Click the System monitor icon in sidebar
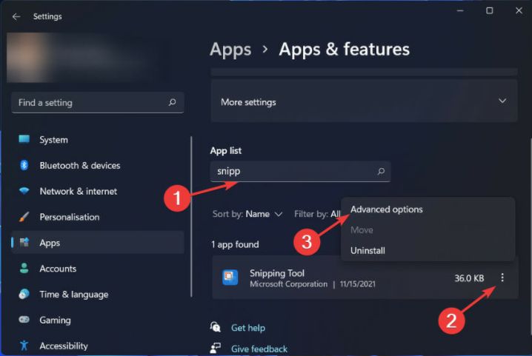The image size is (532, 356). (24, 139)
